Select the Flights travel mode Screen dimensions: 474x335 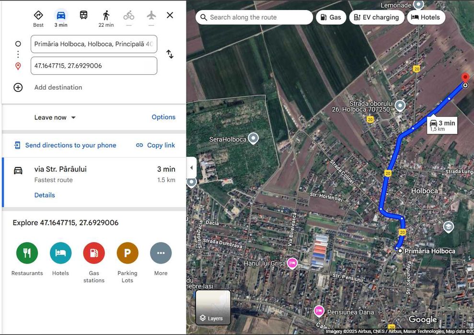pos(151,15)
